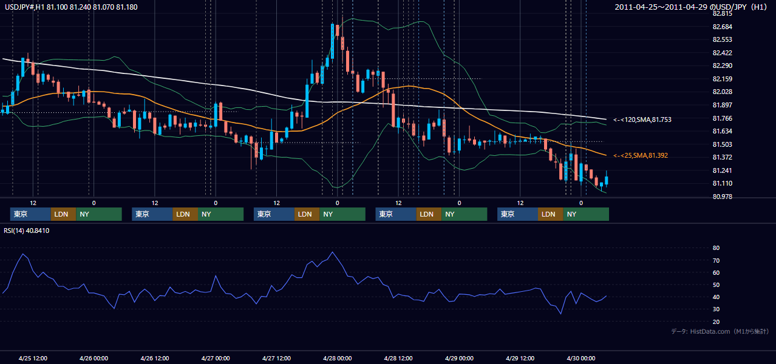Viewport: 776px width, 364px height.
Task: Click RSI scale value 40
Action: [716, 297]
